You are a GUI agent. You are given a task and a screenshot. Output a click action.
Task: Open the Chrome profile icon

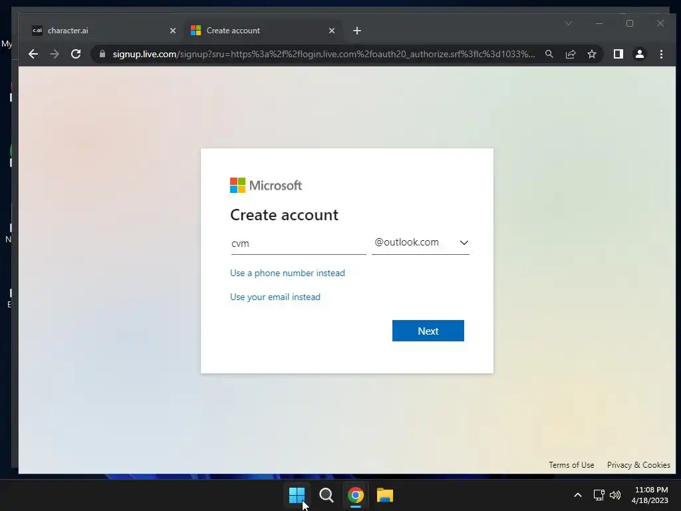(639, 54)
